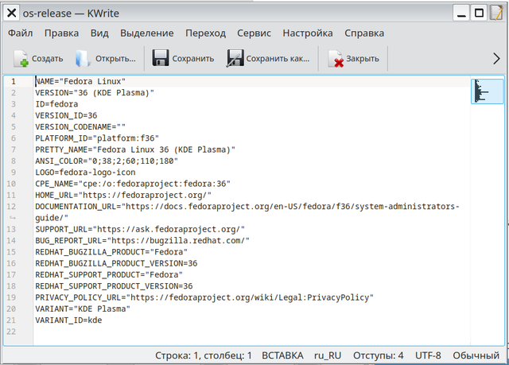Click the line wrap marker under line 12
Image resolution: width=509 pixels, height=365 pixels.
click(x=12, y=218)
